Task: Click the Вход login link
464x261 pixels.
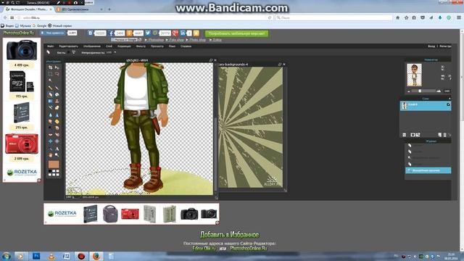Action: point(431,46)
